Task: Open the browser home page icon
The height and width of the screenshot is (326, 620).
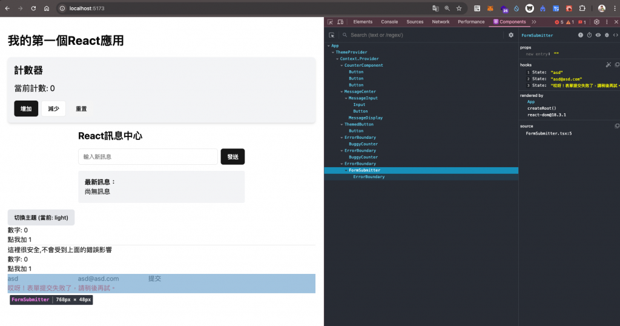Action: pos(47,8)
